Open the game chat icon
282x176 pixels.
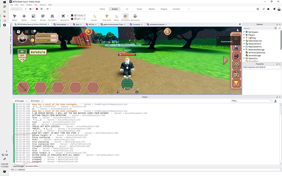coord(34,32)
